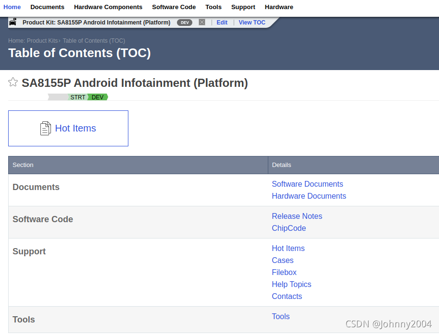Click the Product Kit: SA8155P Android Infotainment title

click(96, 23)
